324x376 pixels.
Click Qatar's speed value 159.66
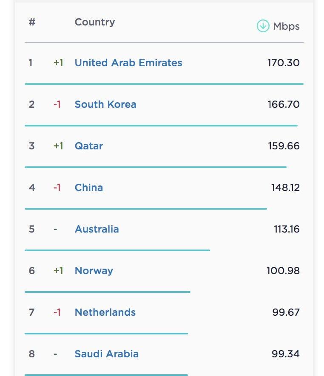click(284, 146)
